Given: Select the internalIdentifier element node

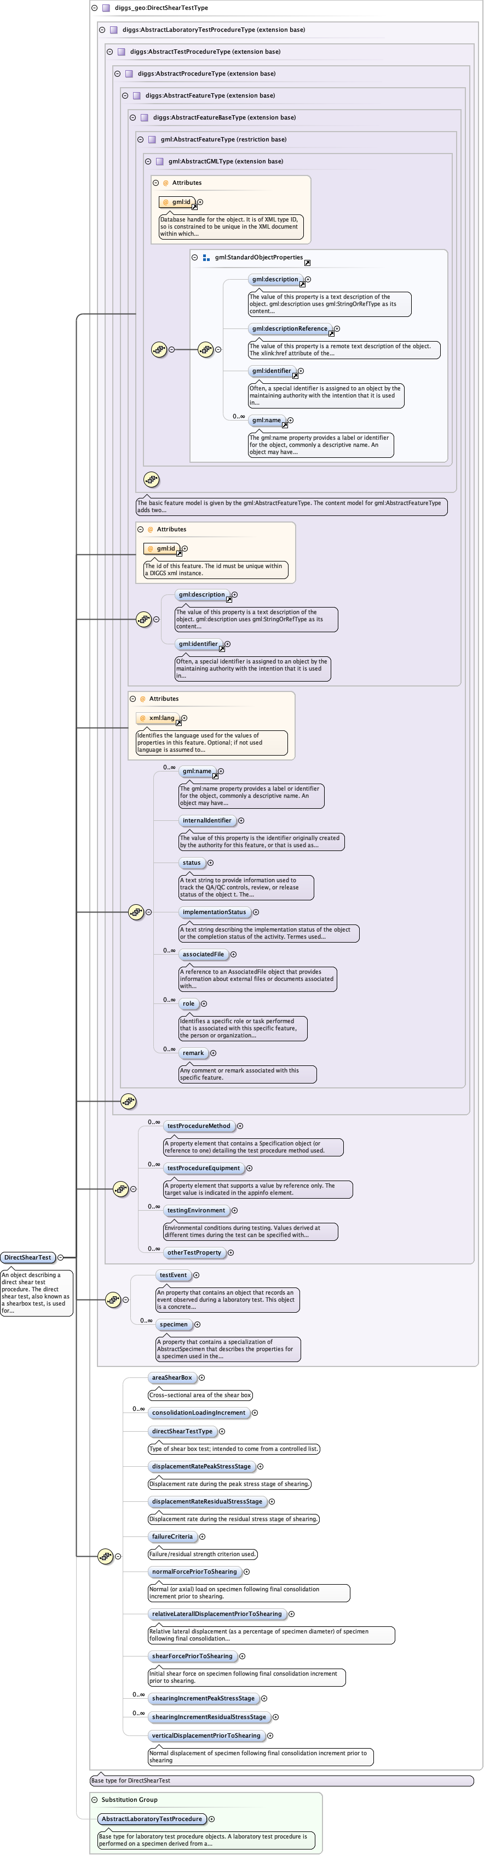Looking at the screenshot, I should 206,820.
